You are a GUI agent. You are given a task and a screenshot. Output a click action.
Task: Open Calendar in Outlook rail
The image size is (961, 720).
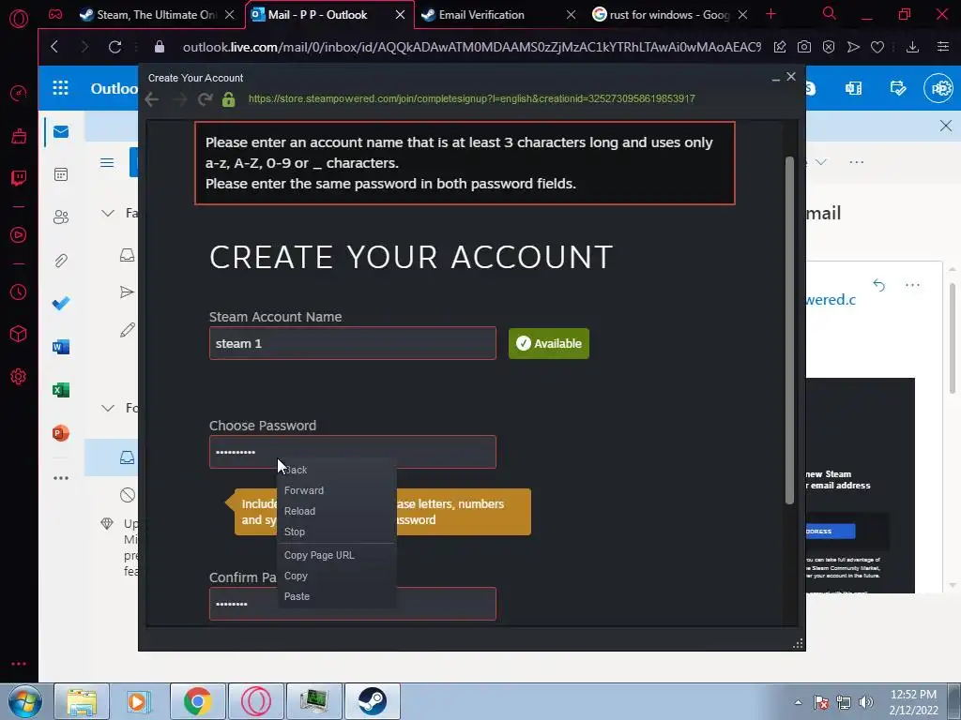(x=61, y=174)
